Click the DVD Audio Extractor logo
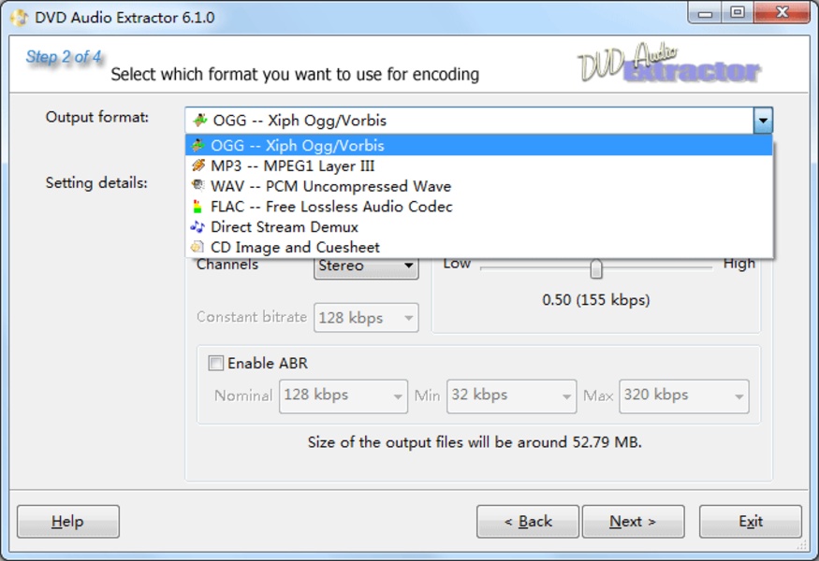Viewport: 819px width, 561px height. (x=669, y=64)
